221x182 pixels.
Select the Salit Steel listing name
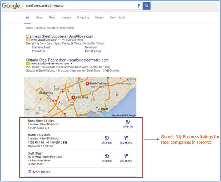pyautogui.click(x=35, y=153)
